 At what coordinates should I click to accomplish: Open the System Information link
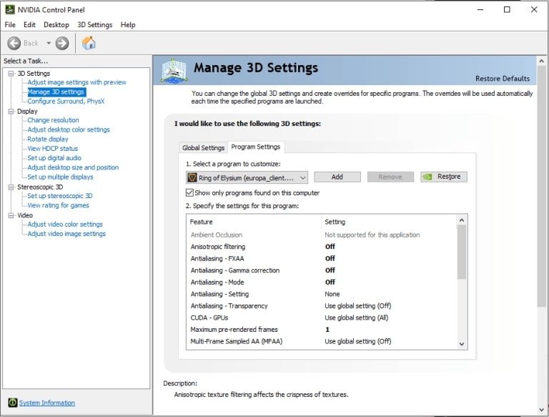click(47, 403)
